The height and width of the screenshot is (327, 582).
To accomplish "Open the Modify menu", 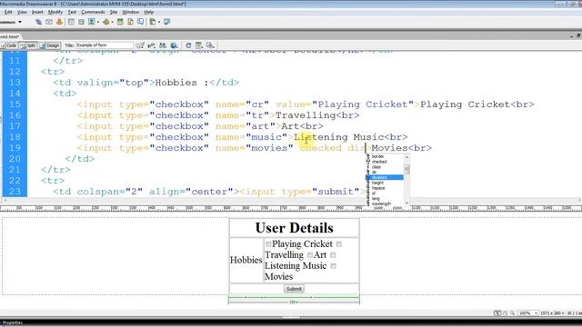I will [x=55, y=12].
